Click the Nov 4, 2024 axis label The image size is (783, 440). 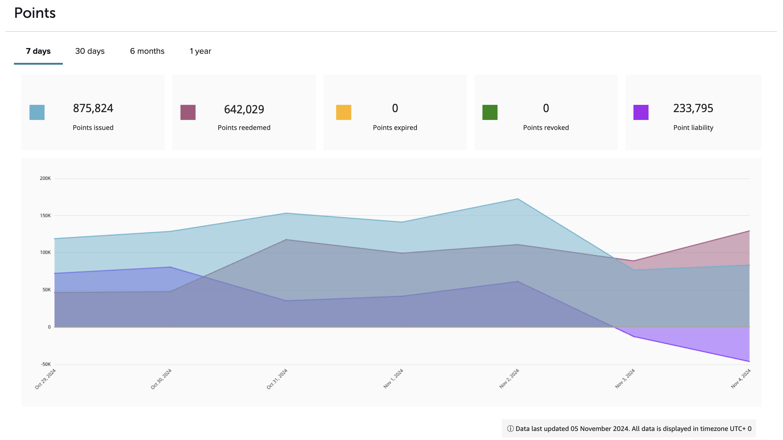pos(741,379)
